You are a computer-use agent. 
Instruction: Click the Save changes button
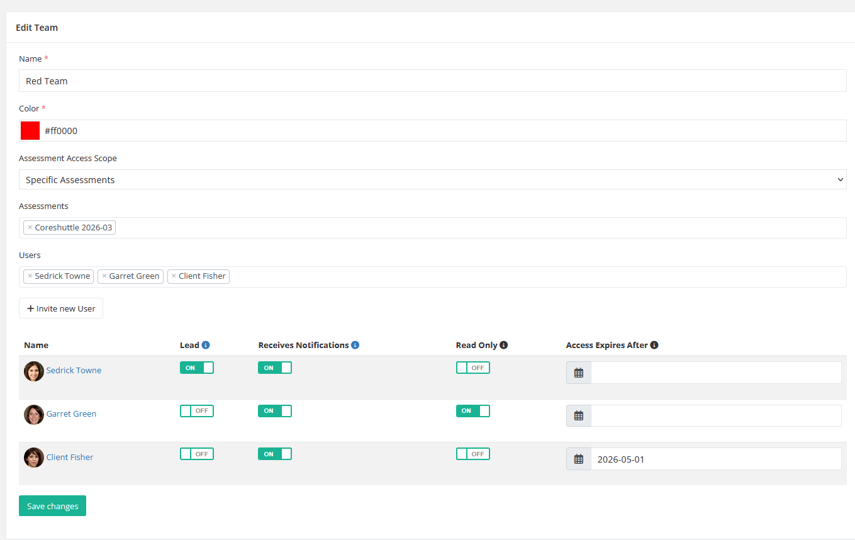(52, 505)
